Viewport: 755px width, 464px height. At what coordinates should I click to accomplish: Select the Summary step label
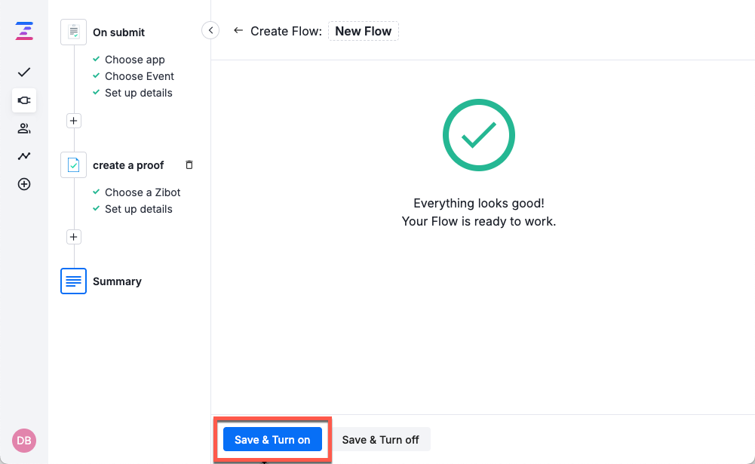tap(117, 281)
